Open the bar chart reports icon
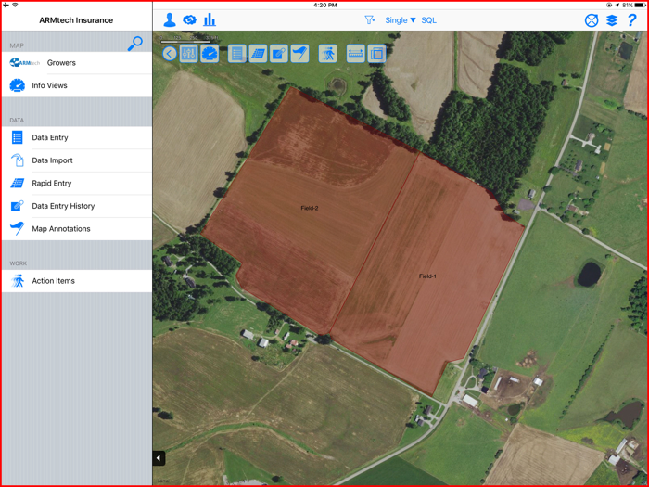 coord(210,19)
